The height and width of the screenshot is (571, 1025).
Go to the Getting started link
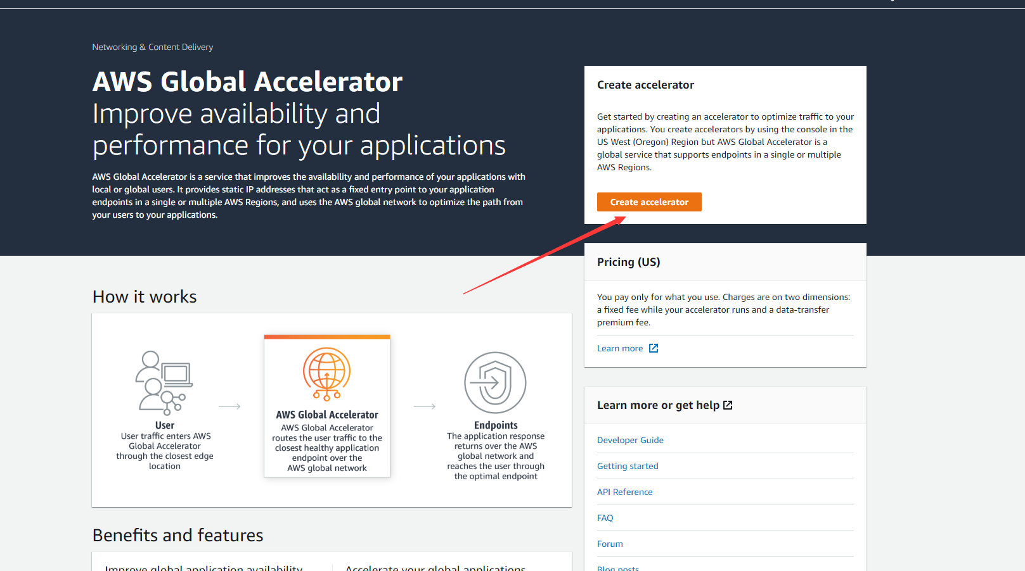pyautogui.click(x=628, y=466)
